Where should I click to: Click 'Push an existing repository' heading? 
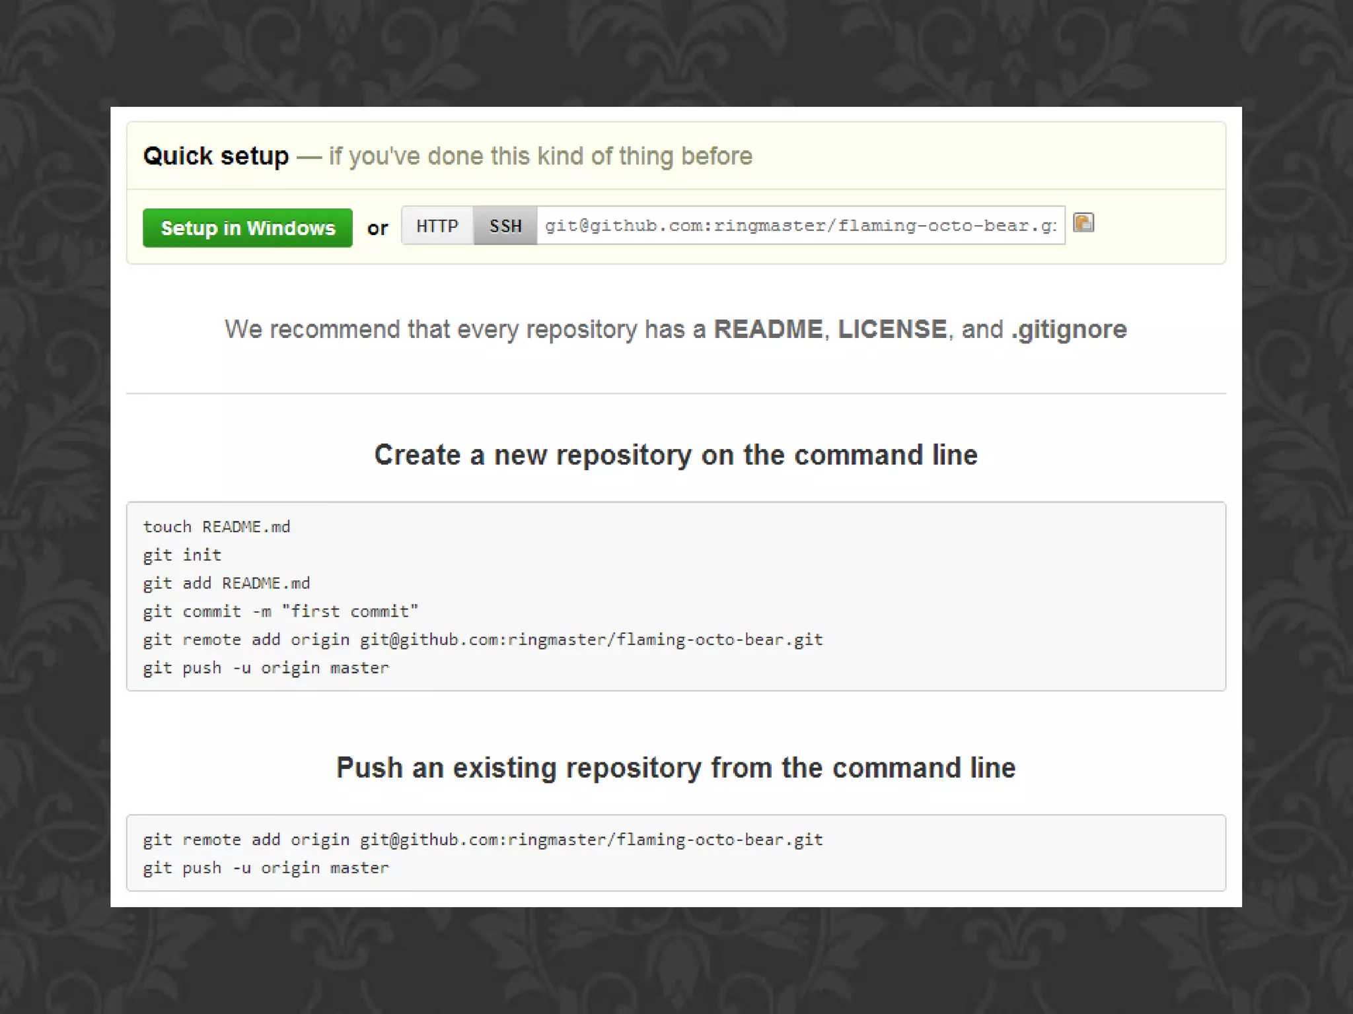(x=676, y=768)
